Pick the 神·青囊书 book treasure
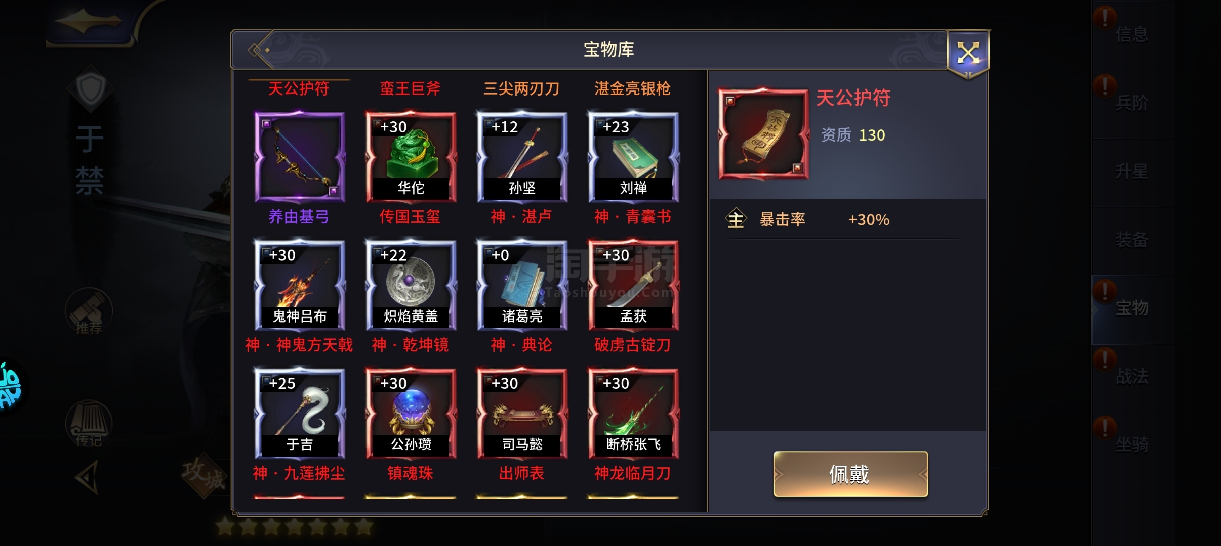The height and width of the screenshot is (546, 1221). pyautogui.click(x=633, y=157)
